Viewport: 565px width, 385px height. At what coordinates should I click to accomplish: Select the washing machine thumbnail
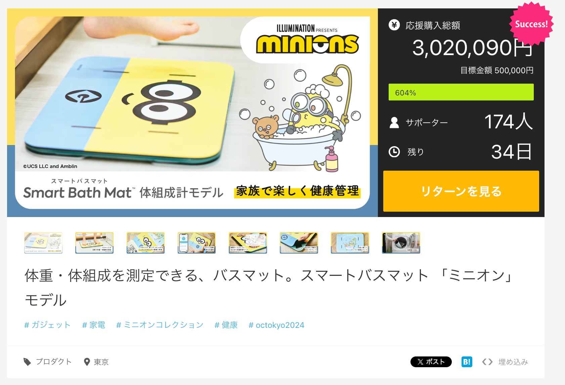(x=401, y=243)
